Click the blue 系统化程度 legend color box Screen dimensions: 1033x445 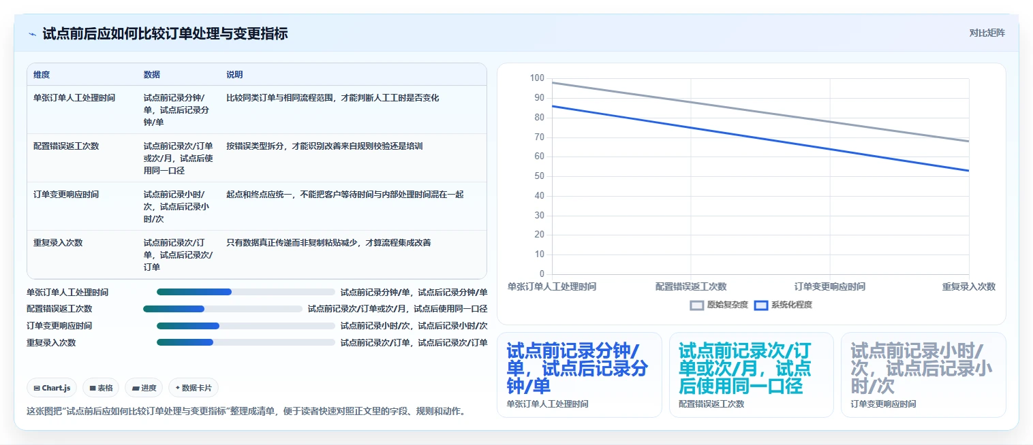(x=761, y=305)
